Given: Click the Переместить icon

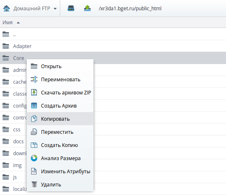Looking at the screenshot, I should pos(34,132).
